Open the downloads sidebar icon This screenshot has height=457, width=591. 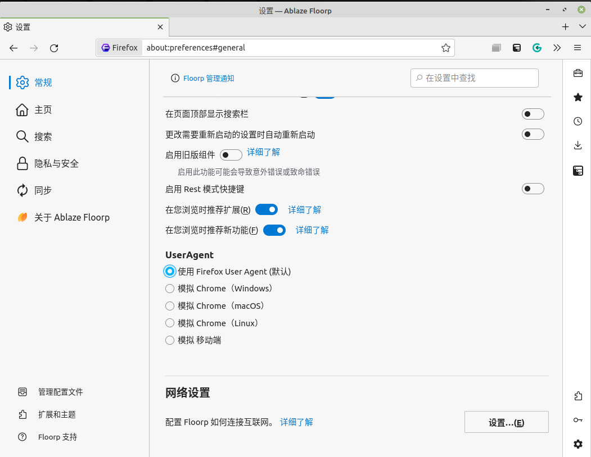578,145
